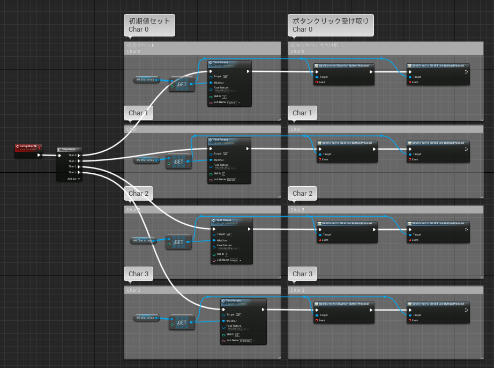This screenshot has width=494, height=368.
Task: Click the Job Name field reading Dancer
Action: (231, 180)
